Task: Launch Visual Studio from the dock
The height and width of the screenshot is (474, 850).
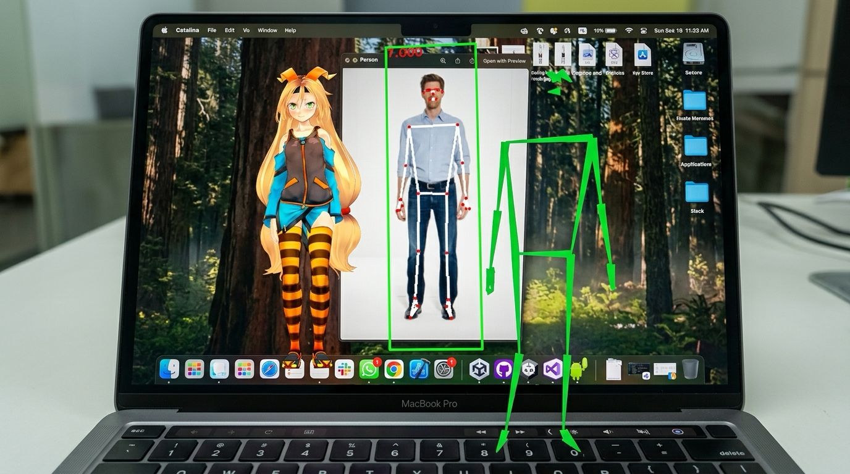Action: click(553, 369)
